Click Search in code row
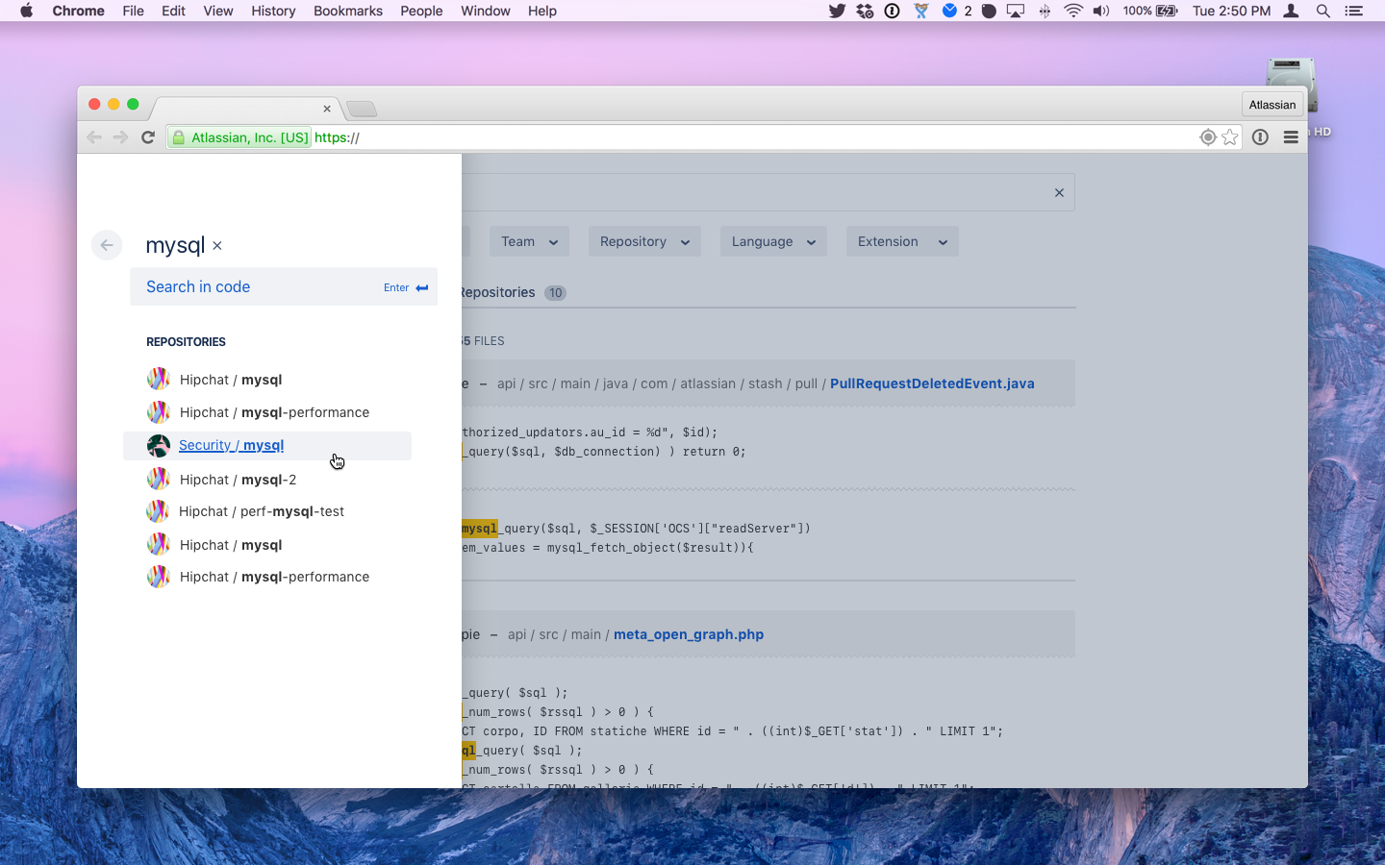Screen dimensions: 1385x865 pyautogui.click(x=284, y=286)
